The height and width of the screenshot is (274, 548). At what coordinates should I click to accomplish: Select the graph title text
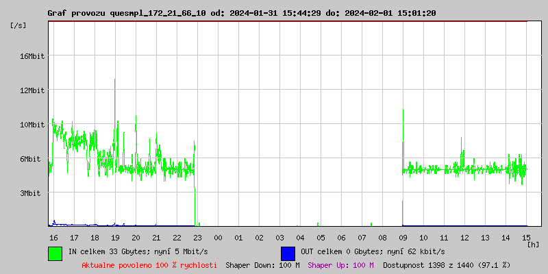[x=241, y=13]
